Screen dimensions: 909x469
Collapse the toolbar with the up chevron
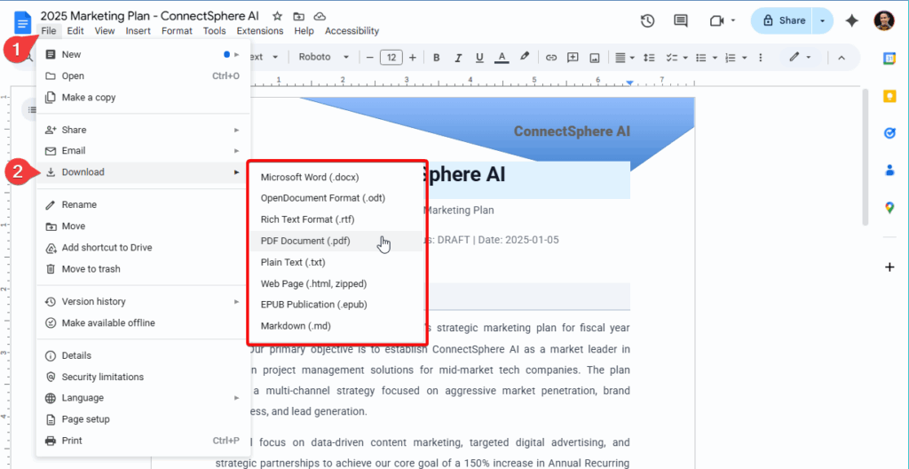(x=842, y=58)
